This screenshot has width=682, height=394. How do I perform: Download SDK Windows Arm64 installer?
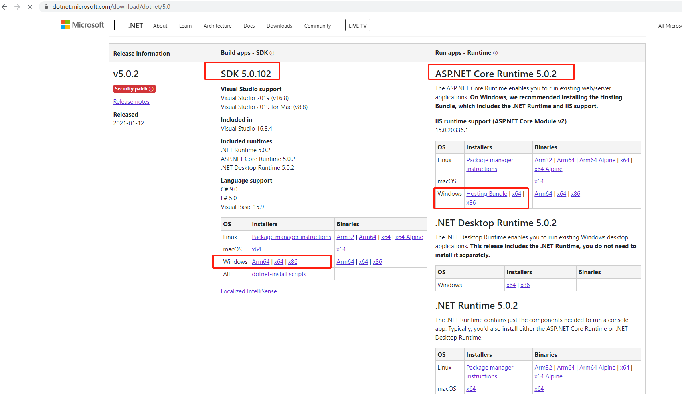coord(261,262)
